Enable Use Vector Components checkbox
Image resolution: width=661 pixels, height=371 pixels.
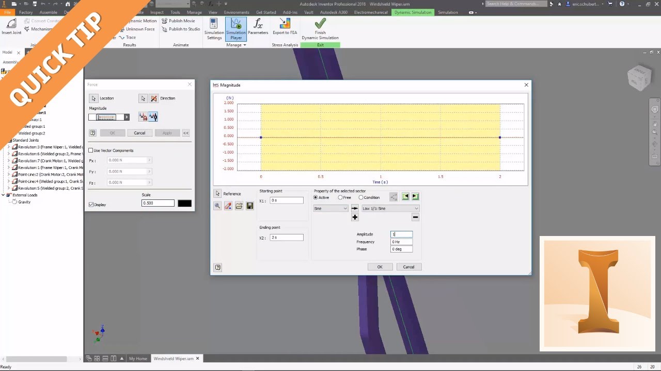(91, 150)
